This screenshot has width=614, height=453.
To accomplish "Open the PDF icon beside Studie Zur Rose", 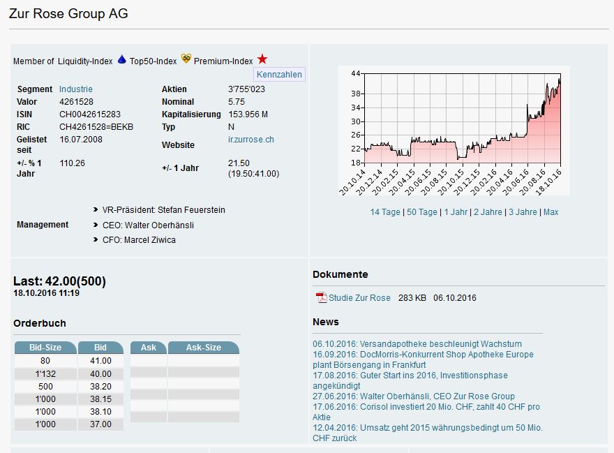I will tap(322, 298).
